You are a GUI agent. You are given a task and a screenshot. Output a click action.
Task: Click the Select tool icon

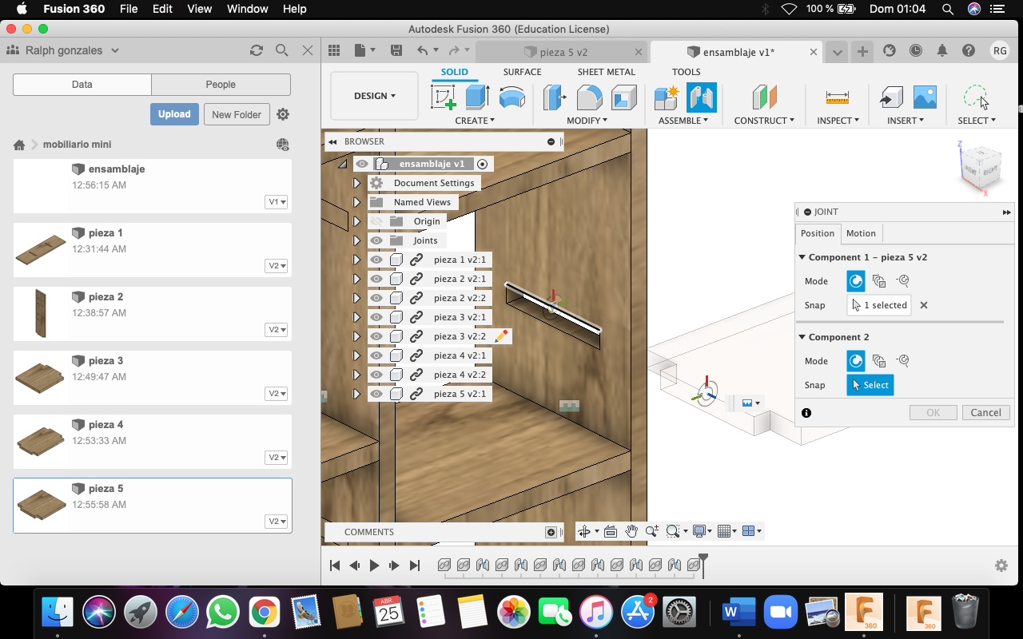(976, 97)
